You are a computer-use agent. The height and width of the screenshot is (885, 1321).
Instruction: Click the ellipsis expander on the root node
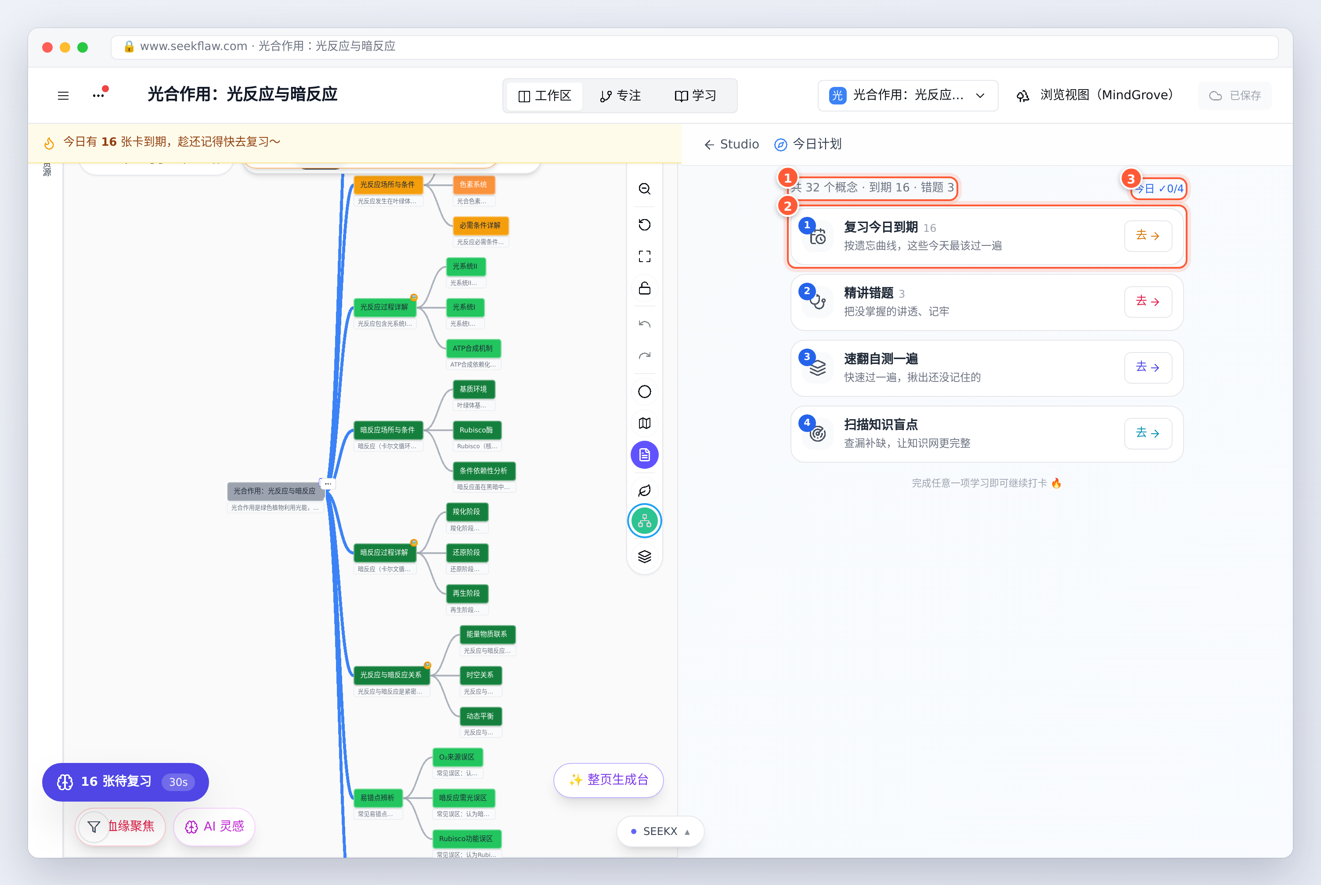click(328, 484)
